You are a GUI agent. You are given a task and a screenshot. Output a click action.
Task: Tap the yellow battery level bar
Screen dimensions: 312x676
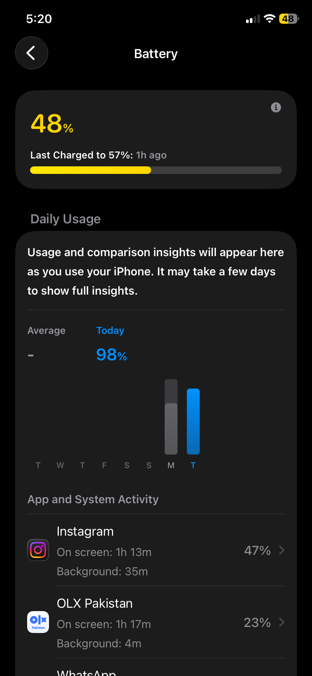point(90,170)
